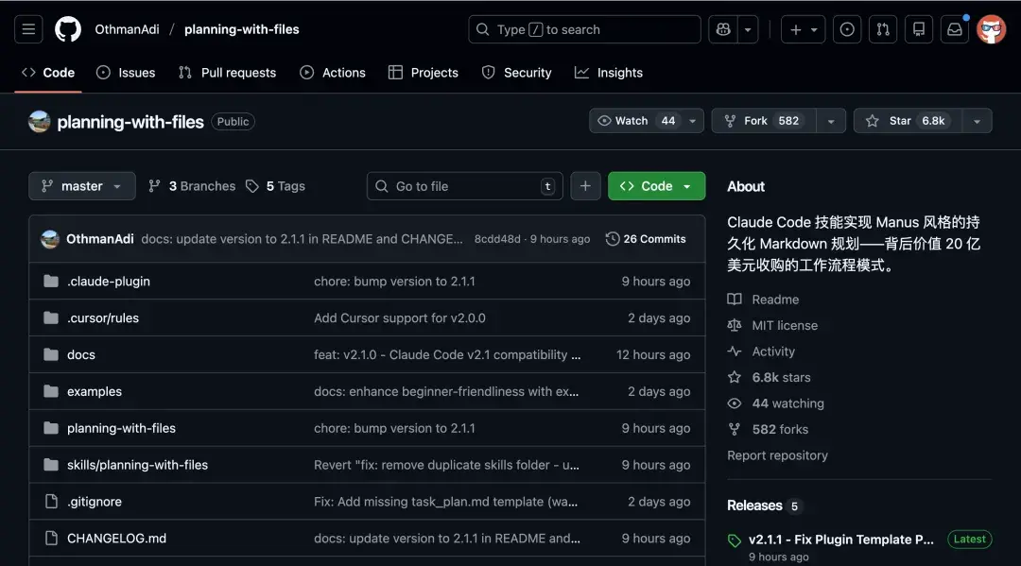Click the add file plus button
The image size is (1021, 566).
tap(585, 186)
